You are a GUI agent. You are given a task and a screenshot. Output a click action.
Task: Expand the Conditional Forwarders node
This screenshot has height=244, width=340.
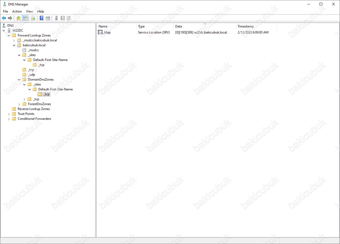pyautogui.click(x=9, y=119)
